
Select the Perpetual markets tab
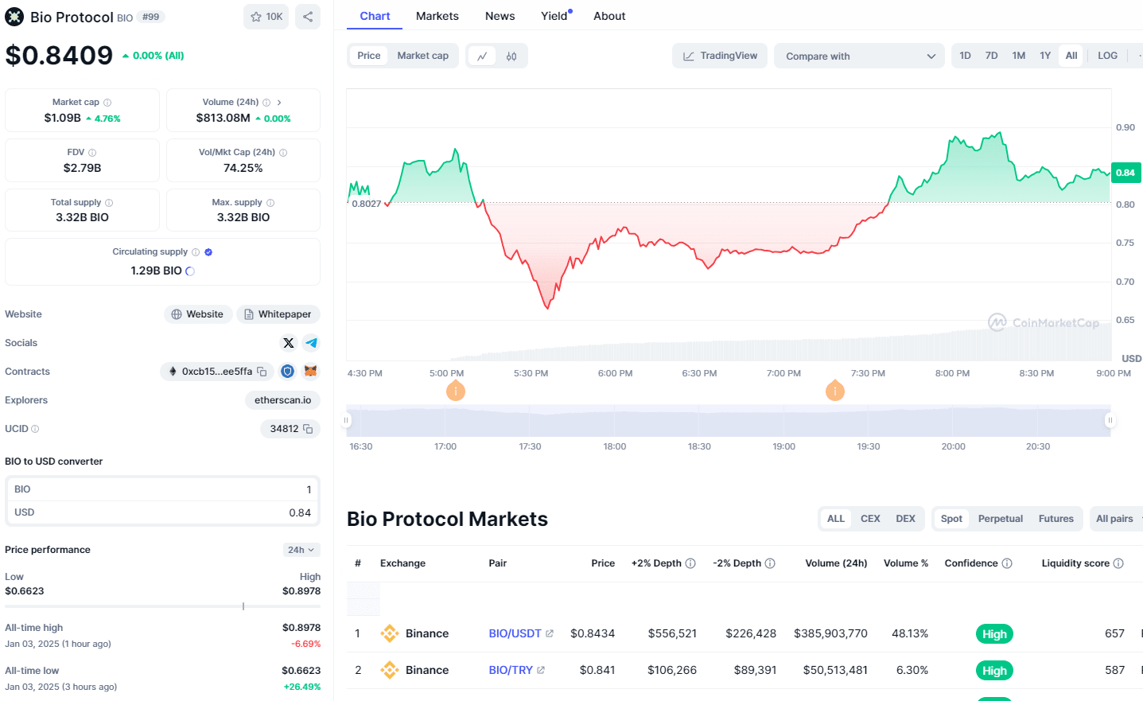point(1001,519)
